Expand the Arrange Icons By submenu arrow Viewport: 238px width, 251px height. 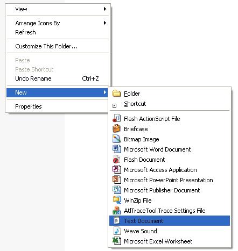pyautogui.click(x=105, y=23)
